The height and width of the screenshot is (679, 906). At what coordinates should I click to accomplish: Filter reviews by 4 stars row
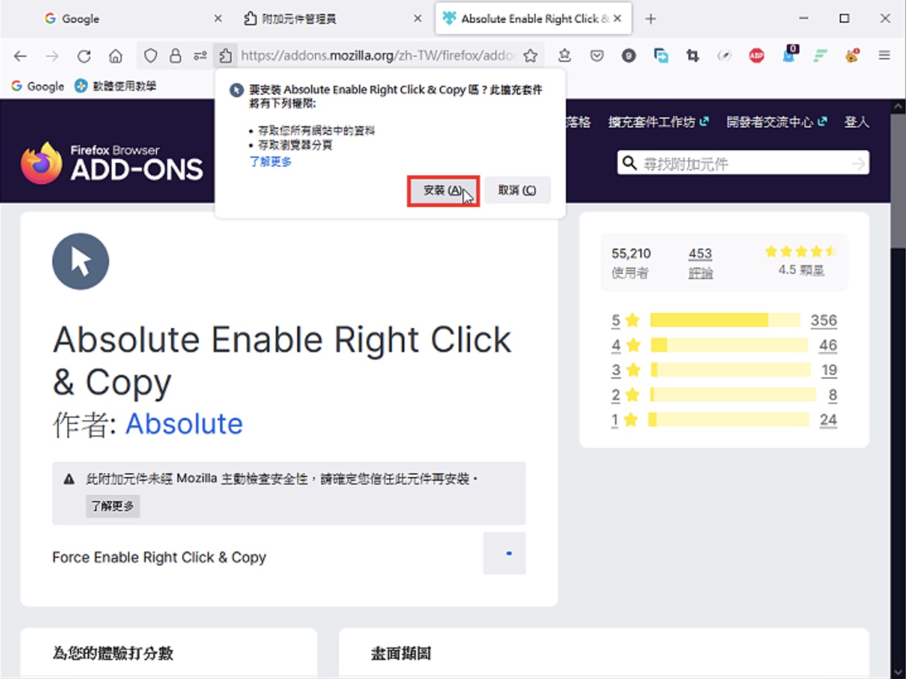coord(724,345)
